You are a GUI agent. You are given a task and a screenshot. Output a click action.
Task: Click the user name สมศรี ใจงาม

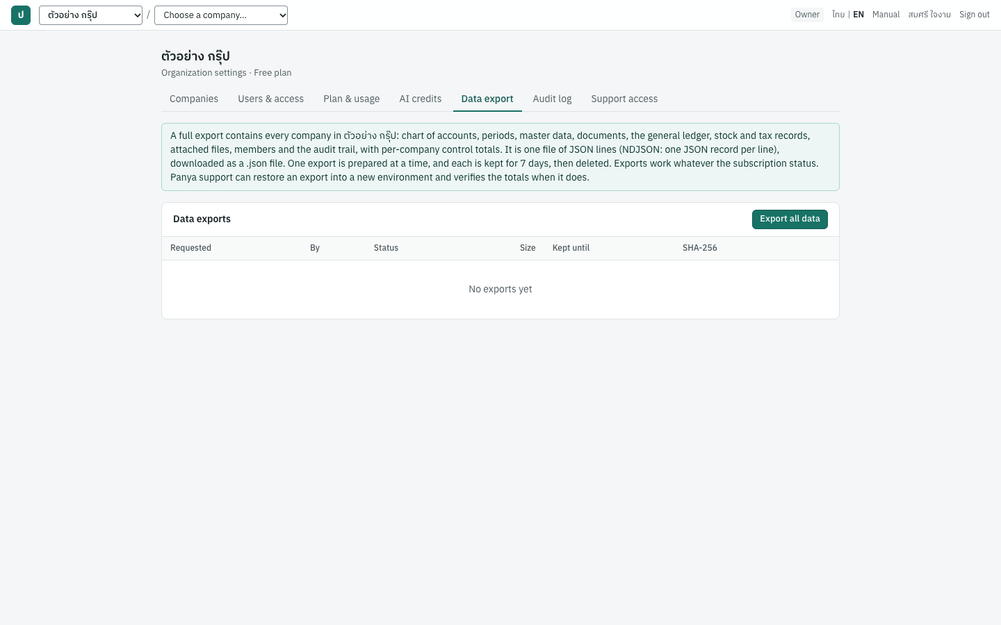929,15
